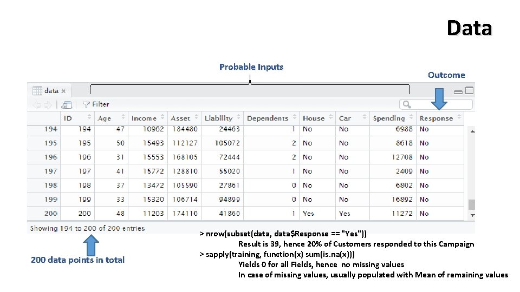Click Liability value 94899
520x292 pixels.
[229, 200]
